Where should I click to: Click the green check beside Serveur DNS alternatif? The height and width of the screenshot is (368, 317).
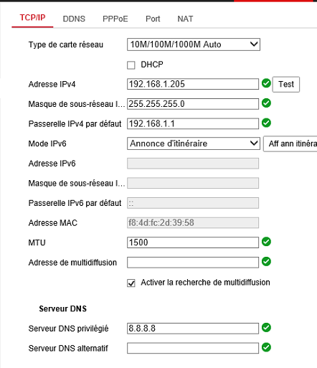[x=266, y=347]
